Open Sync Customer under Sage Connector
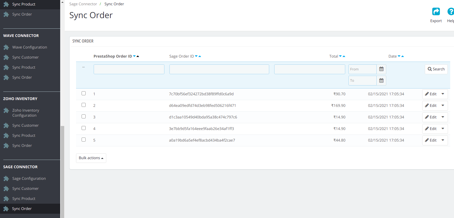This screenshot has height=218, width=454. (25, 189)
